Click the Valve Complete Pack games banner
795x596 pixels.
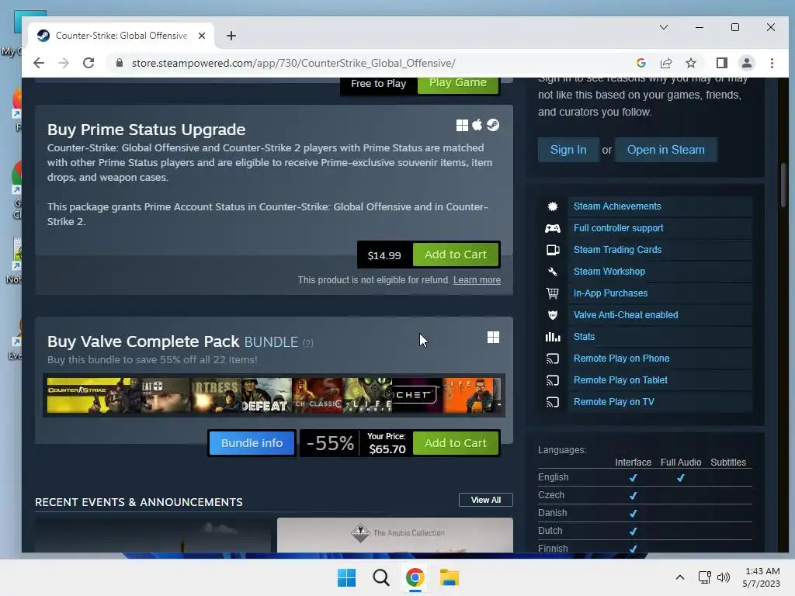[274, 395]
